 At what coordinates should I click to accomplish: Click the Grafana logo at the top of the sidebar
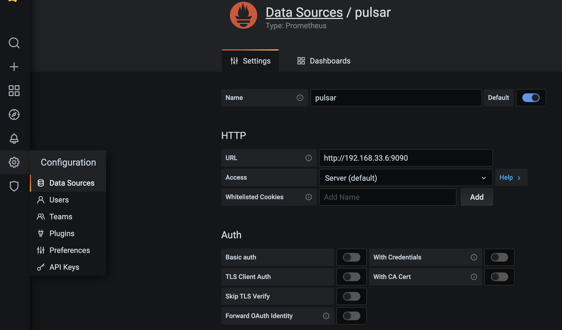(13, 1)
